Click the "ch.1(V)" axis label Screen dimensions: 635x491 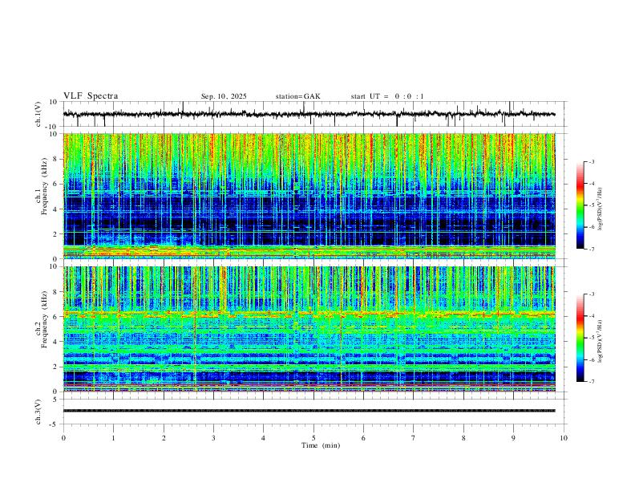pos(38,114)
